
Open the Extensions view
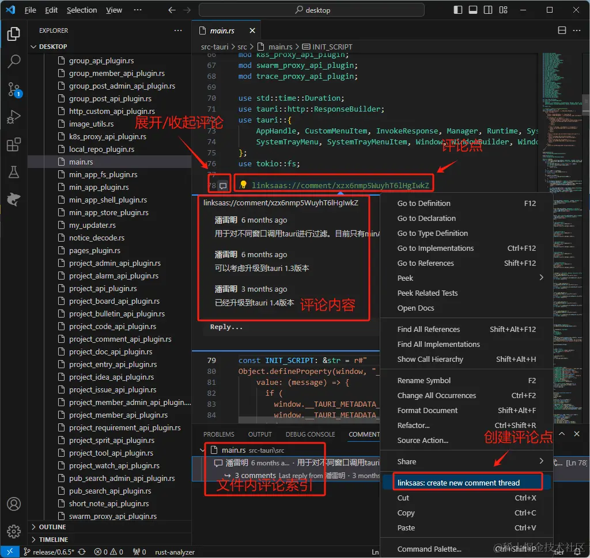[x=14, y=144]
